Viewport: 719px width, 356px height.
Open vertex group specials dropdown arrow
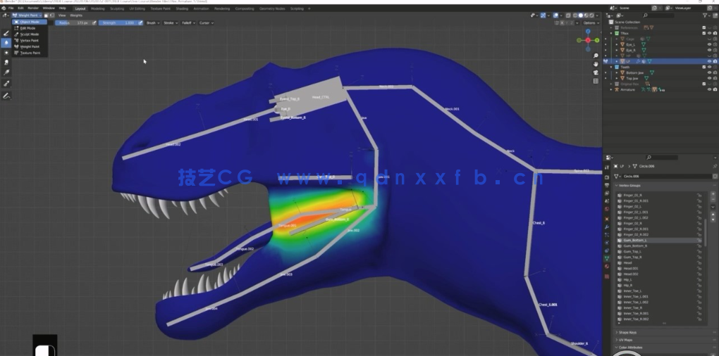(x=713, y=207)
